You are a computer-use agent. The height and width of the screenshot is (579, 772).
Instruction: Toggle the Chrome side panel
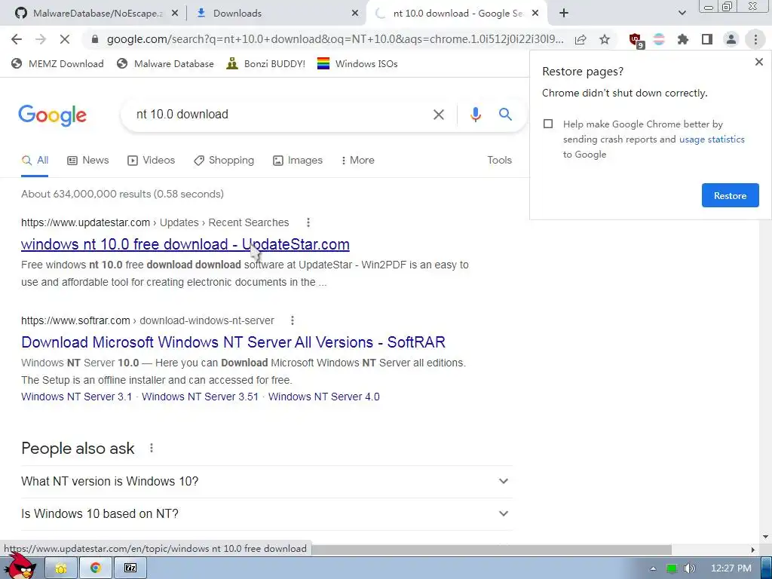[707, 39]
